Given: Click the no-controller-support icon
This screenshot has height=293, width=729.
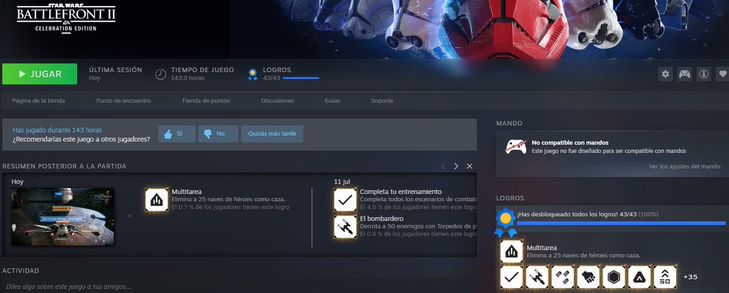Looking at the screenshot, I should click(516, 146).
